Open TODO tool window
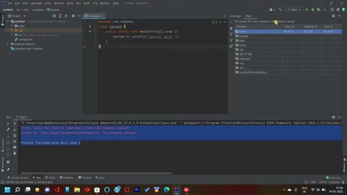347x195 pixels. click(x=50, y=178)
